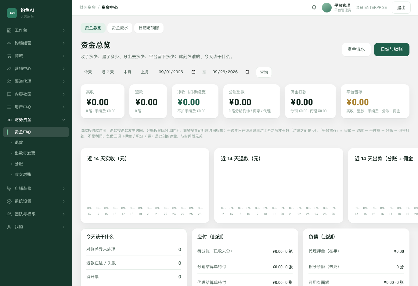Viewport: 418px width, 286px height.
Task: Click the 我的 person icon
Action: tap(9, 227)
